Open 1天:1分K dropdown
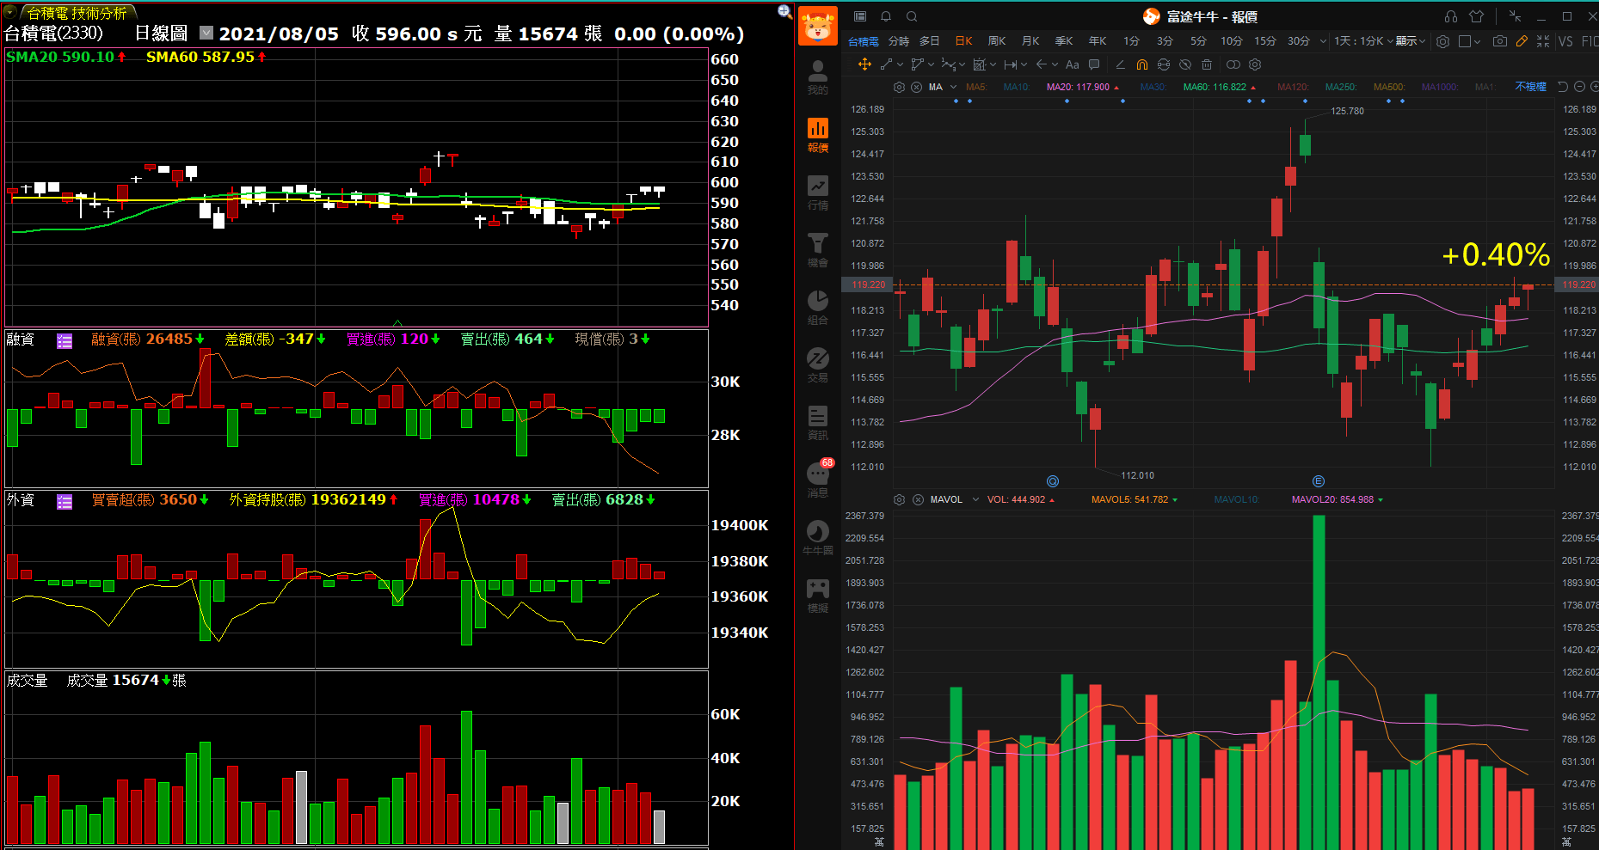 (1363, 41)
